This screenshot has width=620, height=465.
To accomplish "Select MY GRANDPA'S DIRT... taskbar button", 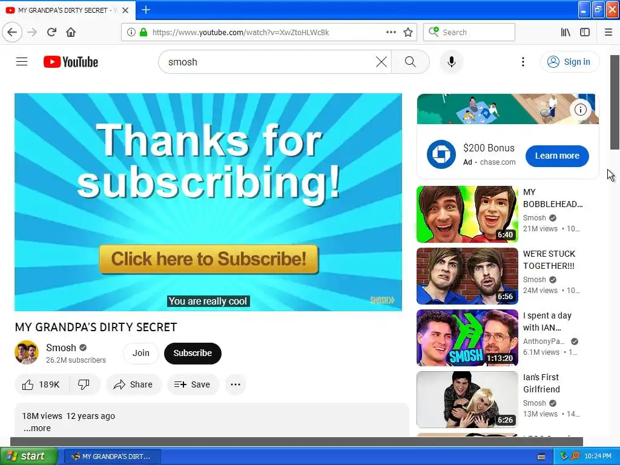I will pos(112,457).
